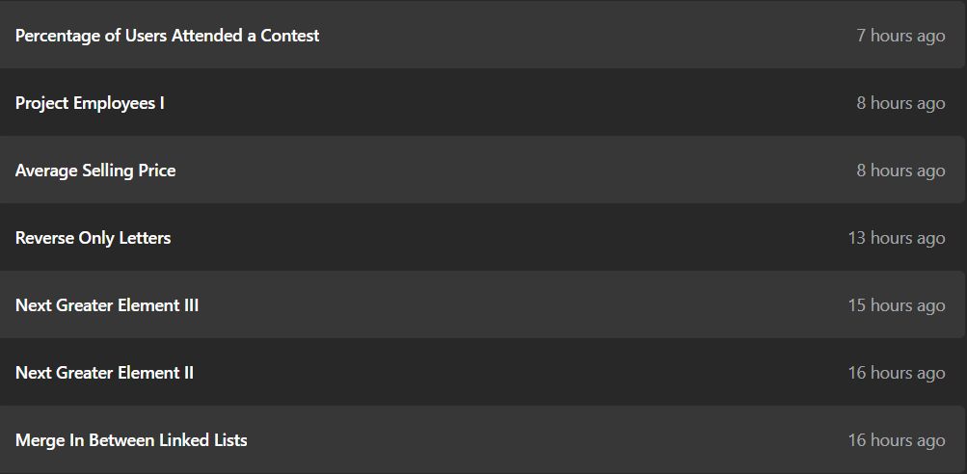Go to Next Greater Element III
The height and width of the screenshot is (474, 967).
107,305
